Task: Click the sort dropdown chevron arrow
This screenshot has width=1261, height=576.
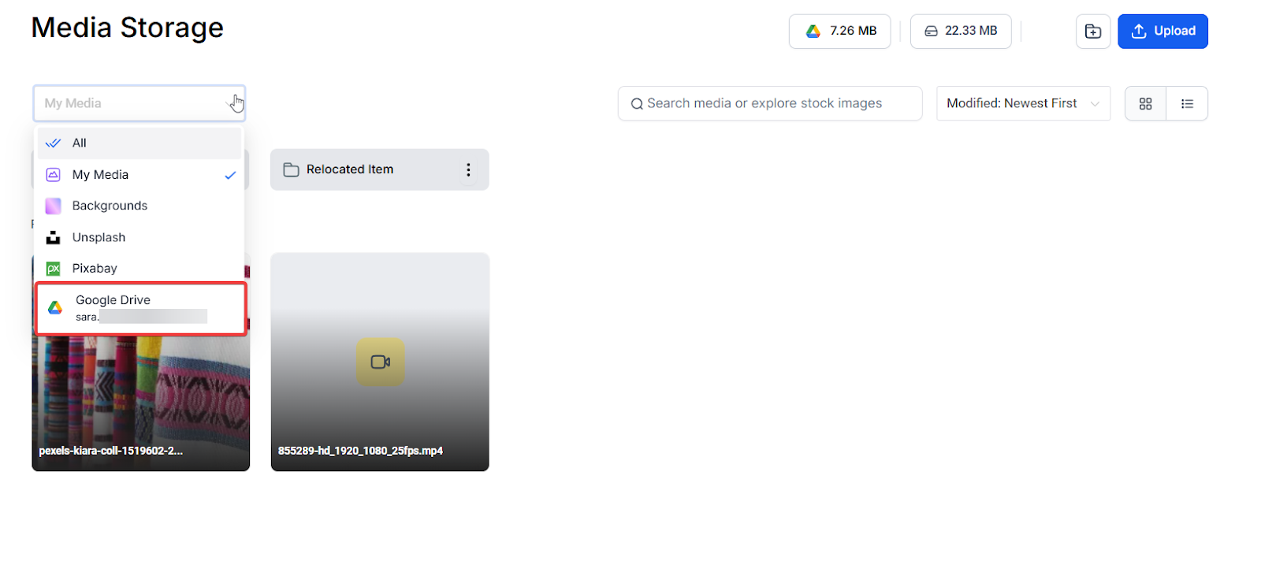Action: click(1095, 104)
